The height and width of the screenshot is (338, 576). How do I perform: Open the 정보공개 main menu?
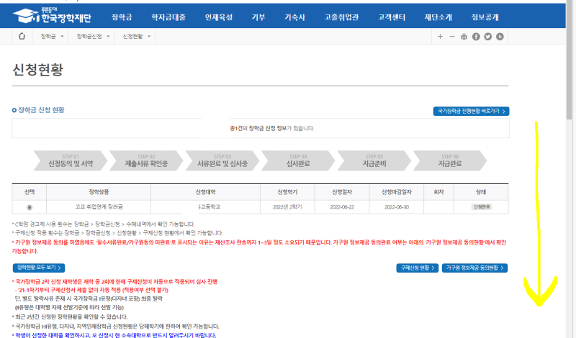(485, 17)
